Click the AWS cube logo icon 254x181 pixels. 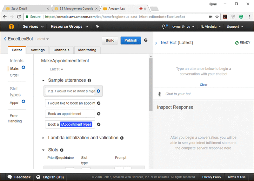point(11,26)
